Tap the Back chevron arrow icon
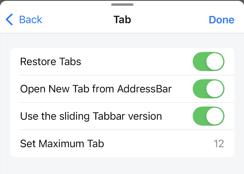 pyautogui.click(x=9, y=20)
